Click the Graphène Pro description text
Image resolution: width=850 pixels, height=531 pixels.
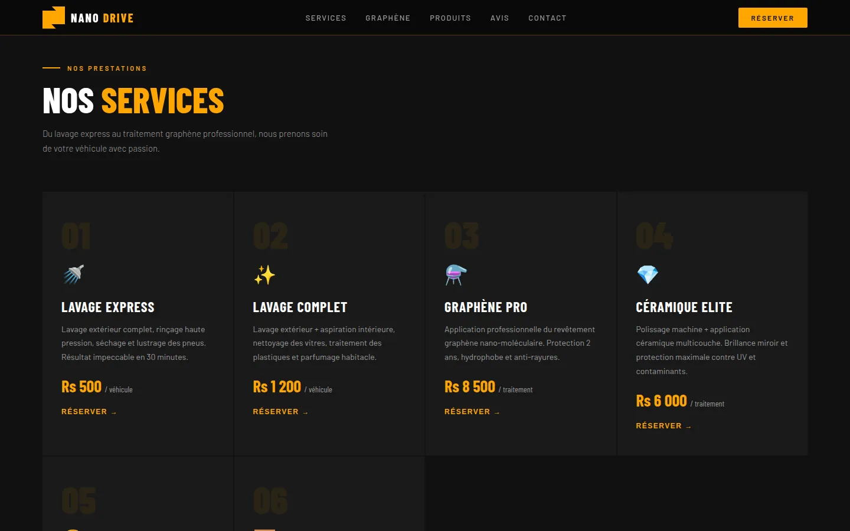519,343
